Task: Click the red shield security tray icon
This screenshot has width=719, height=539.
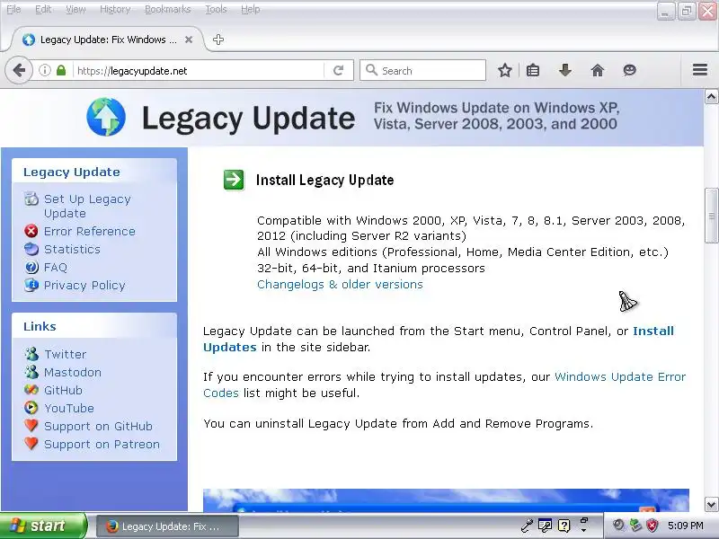Action: point(652,526)
